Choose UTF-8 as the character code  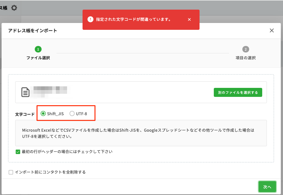point(72,114)
